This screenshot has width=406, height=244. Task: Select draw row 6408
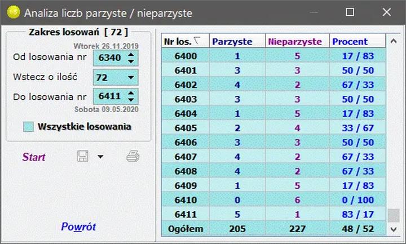coord(273,171)
